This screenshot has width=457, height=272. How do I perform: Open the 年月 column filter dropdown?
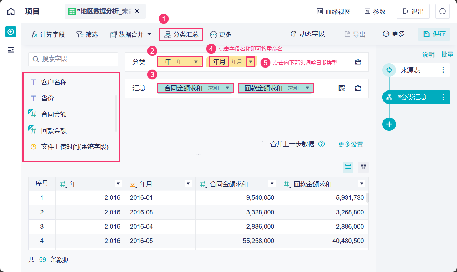[189, 184]
